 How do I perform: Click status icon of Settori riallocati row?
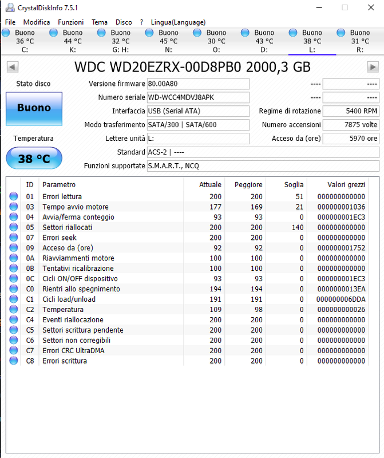(13, 227)
